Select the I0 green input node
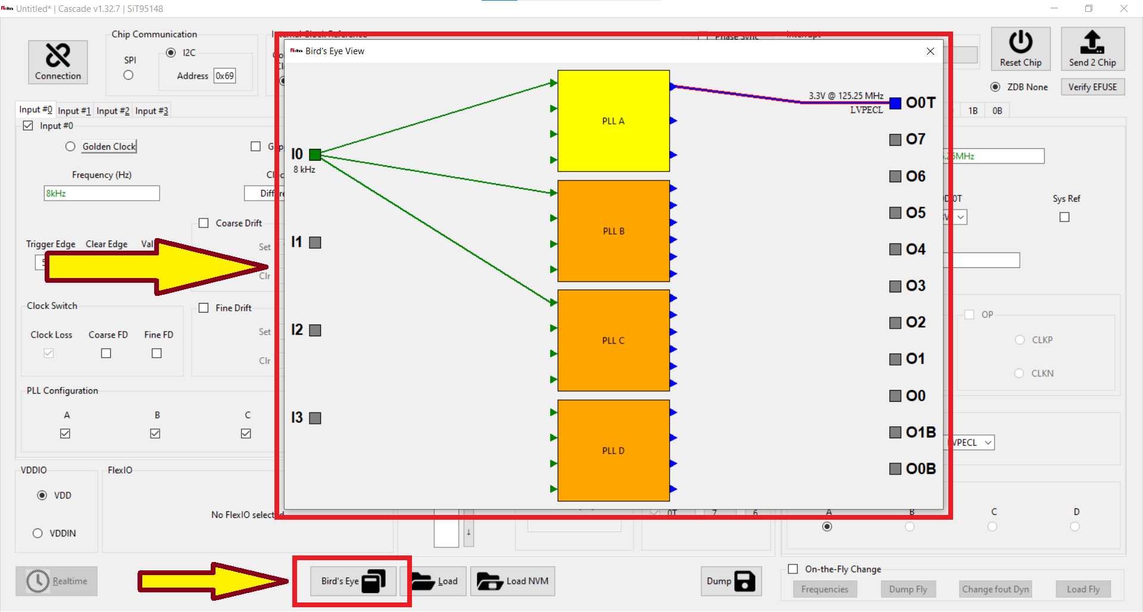 (315, 155)
